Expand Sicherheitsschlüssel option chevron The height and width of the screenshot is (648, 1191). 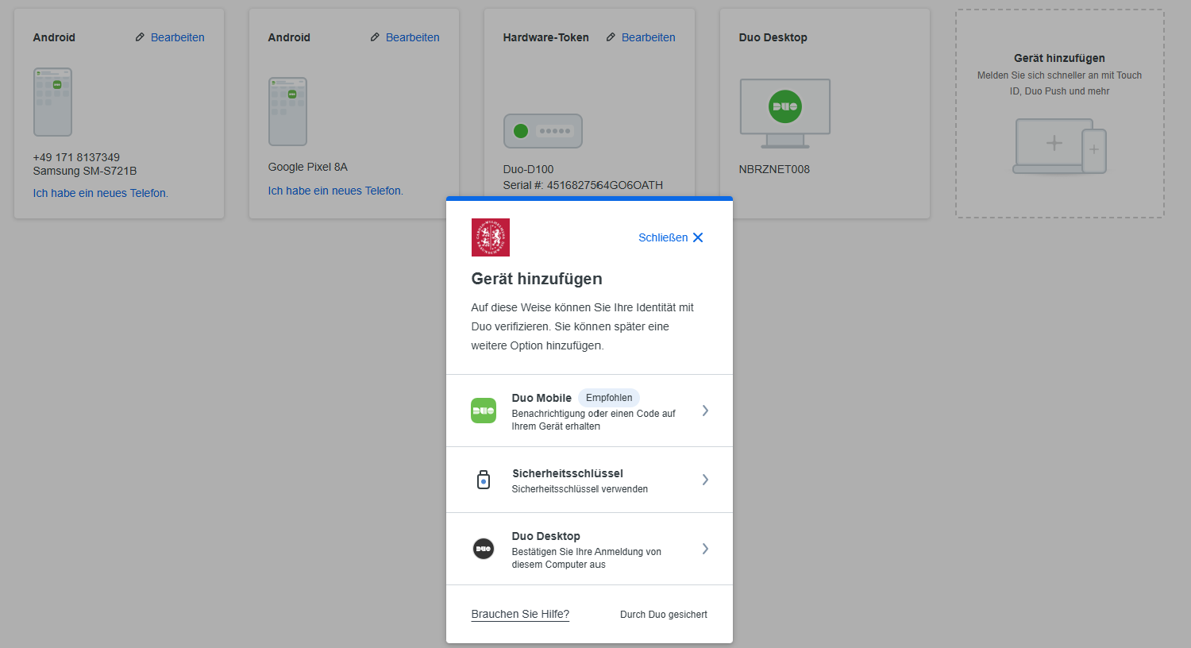[x=705, y=480]
